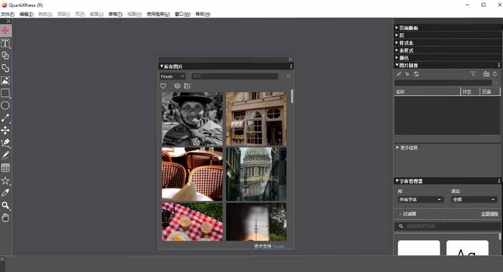Select the Eyedropper tool
The height and width of the screenshot is (272, 503).
(x=6, y=193)
